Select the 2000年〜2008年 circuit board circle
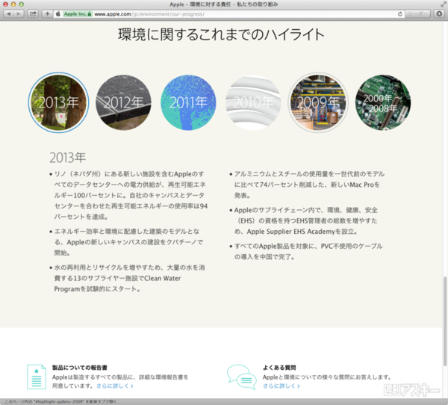This screenshot has height=405, width=448. (383, 102)
